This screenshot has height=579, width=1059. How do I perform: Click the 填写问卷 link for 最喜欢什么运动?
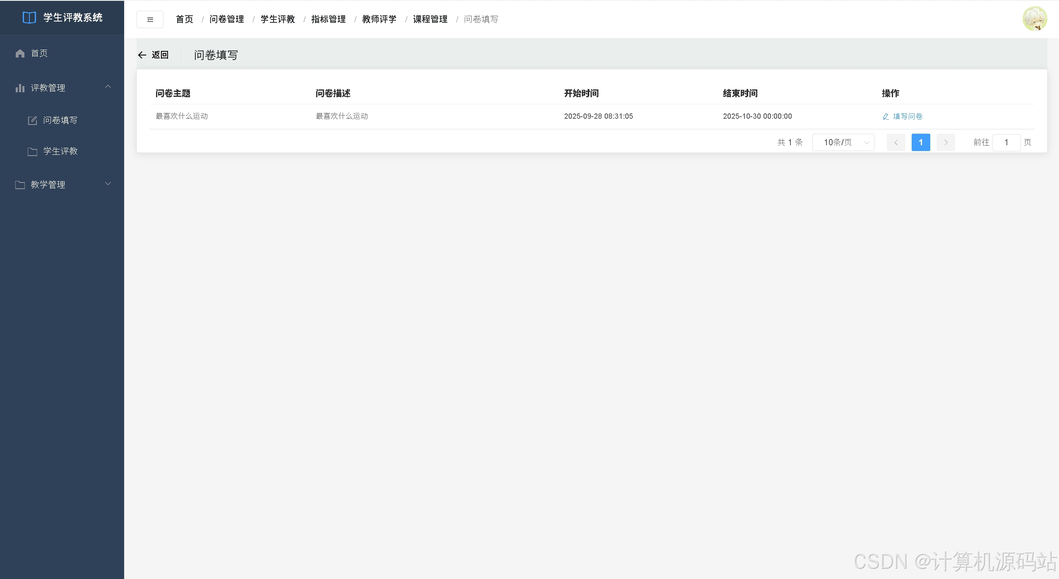[x=903, y=117]
